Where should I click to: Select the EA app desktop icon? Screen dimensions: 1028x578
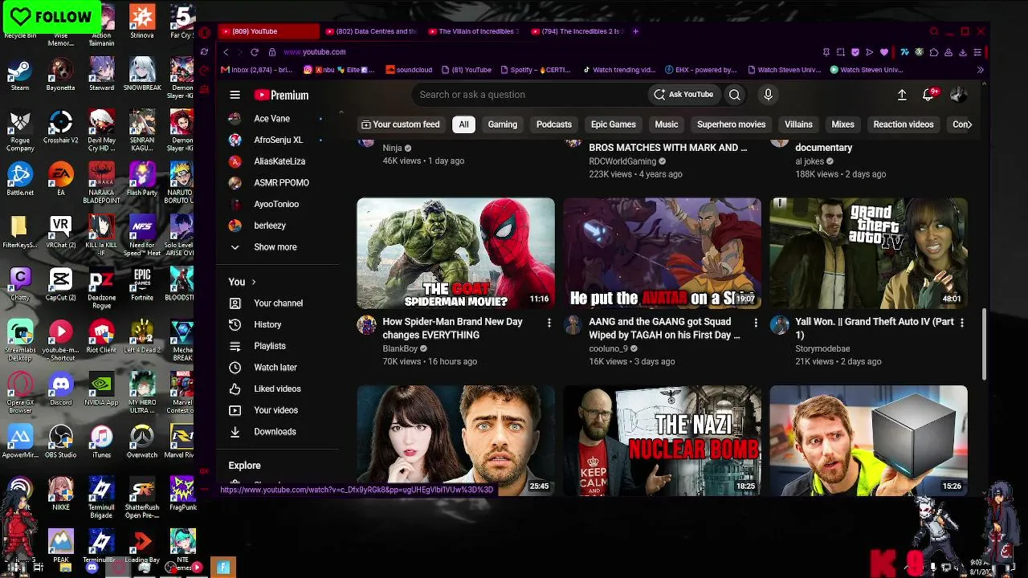(61, 180)
